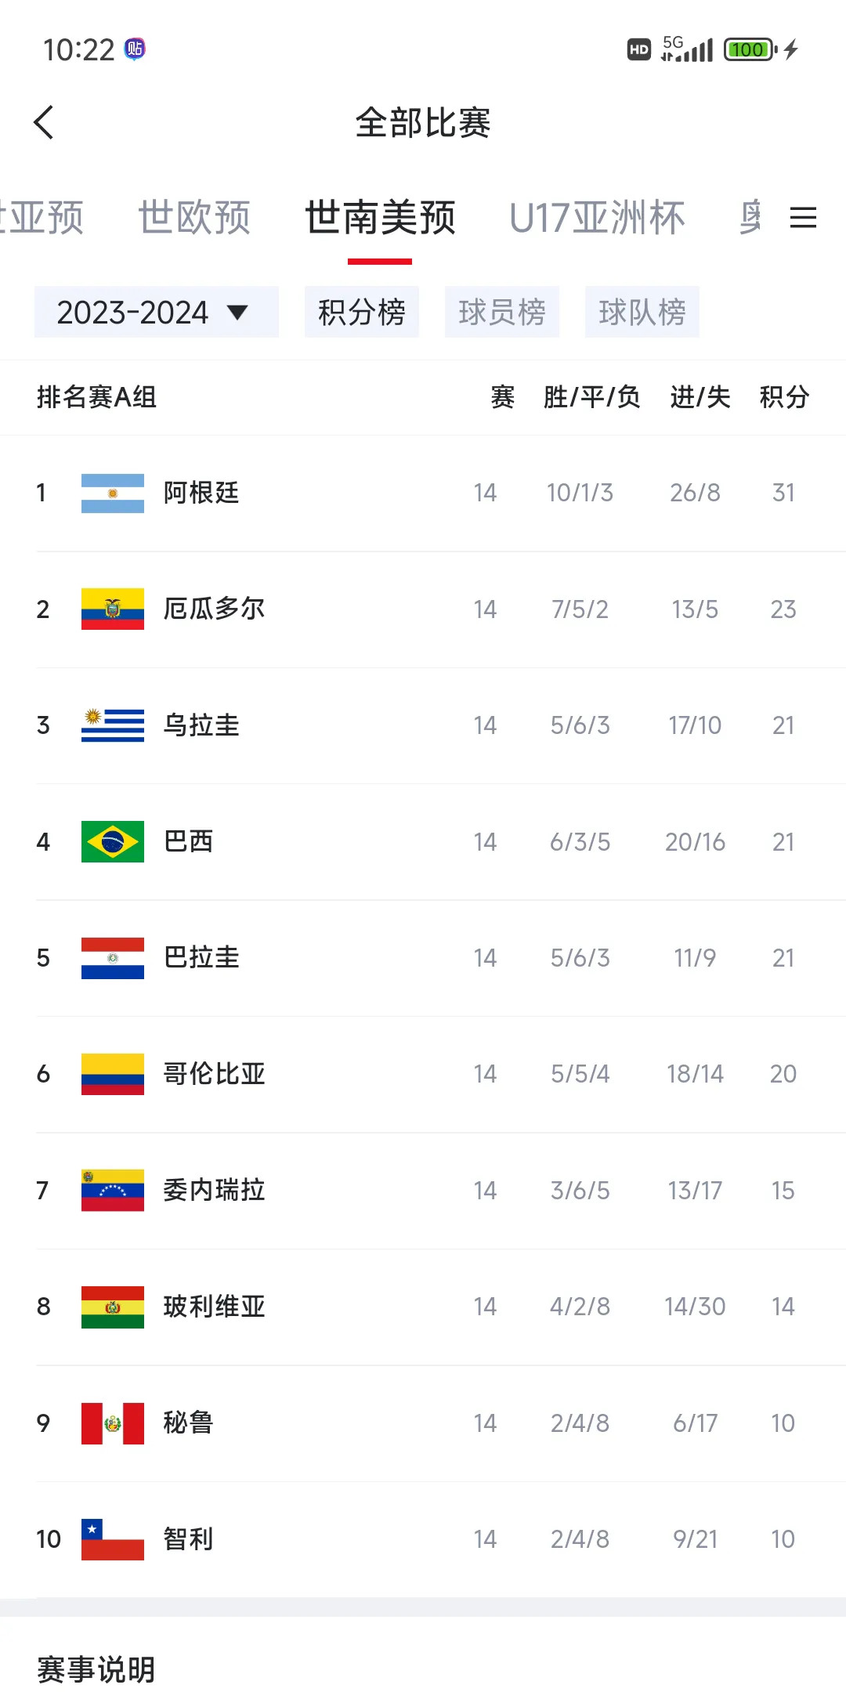The height and width of the screenshot is (1692, 846).
Task: Open the hamburger menu for all leagues
Action: [803, 217]
